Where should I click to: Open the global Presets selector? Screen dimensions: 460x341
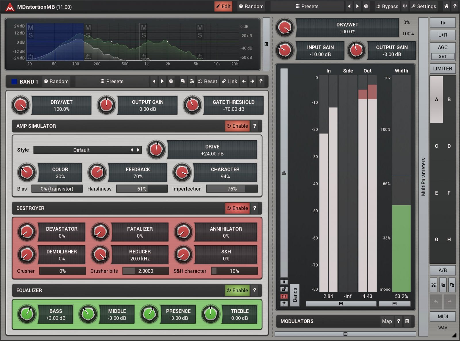pyautogui.click(x=307, y=6)
